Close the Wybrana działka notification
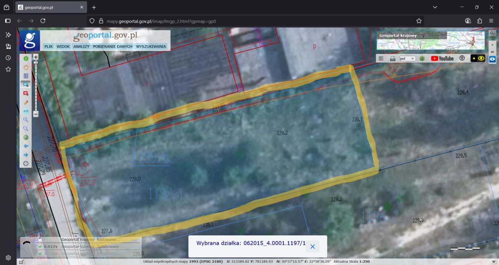The height and width of the screenshot is (265, 499). pos(312,246)
